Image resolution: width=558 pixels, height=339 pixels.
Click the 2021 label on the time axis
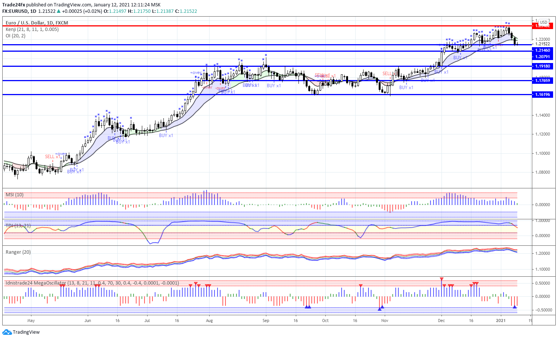(501, 321)
